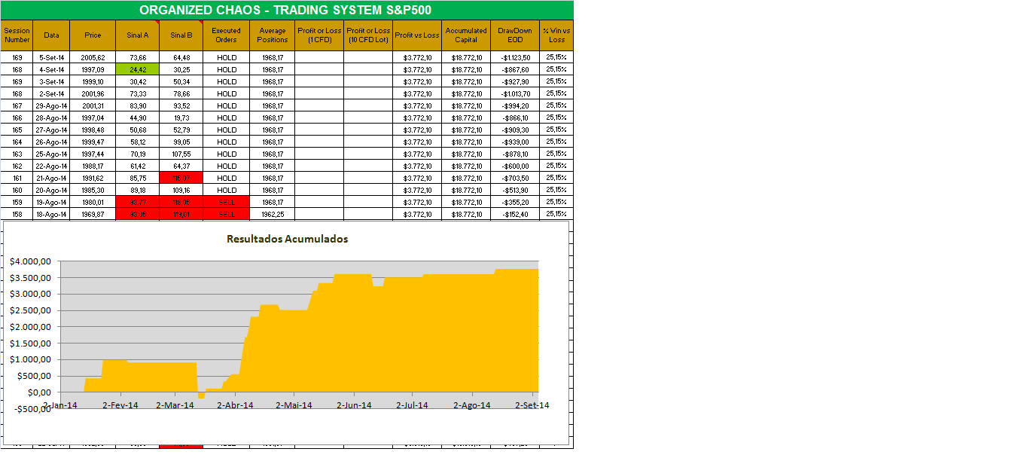Select the Accumulated Capital header
Image resolution: width=1024 pixels, height=461 pixels.
click(466, 35)
